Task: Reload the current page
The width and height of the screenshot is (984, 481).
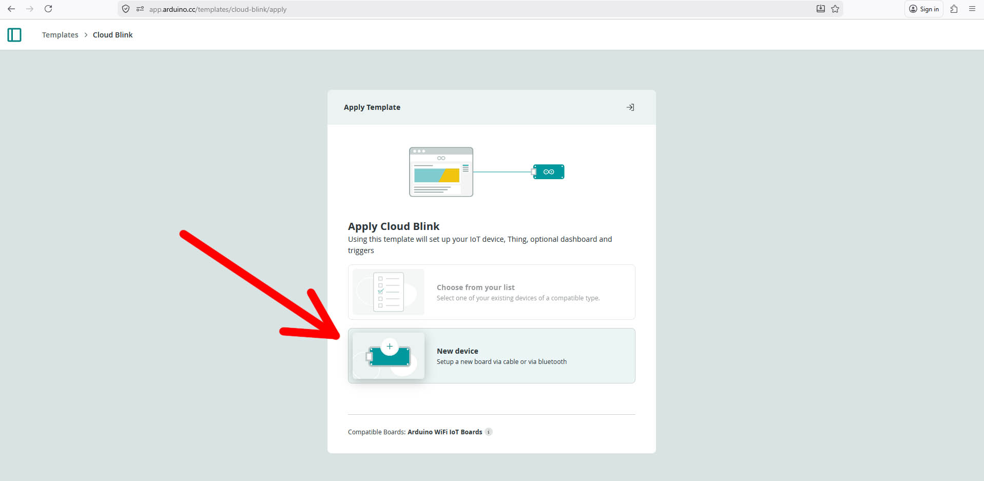Action: pos(48,9)
